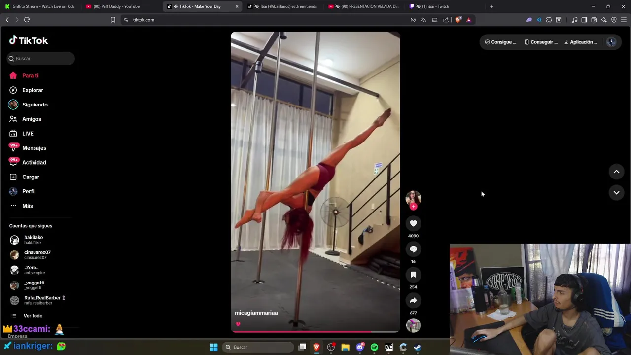Image resolution: width=631 pixels, height=355 pixels.
Task: Open the Windows Start menu
Action: pyautogui.click(x=213, y=347)
